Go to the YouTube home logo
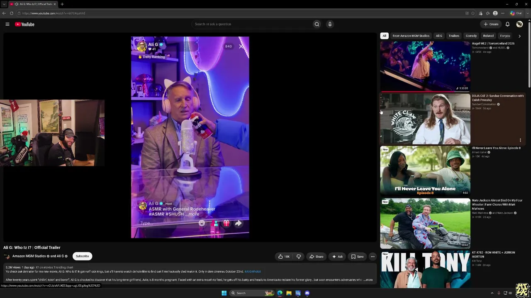 (25, 24)
